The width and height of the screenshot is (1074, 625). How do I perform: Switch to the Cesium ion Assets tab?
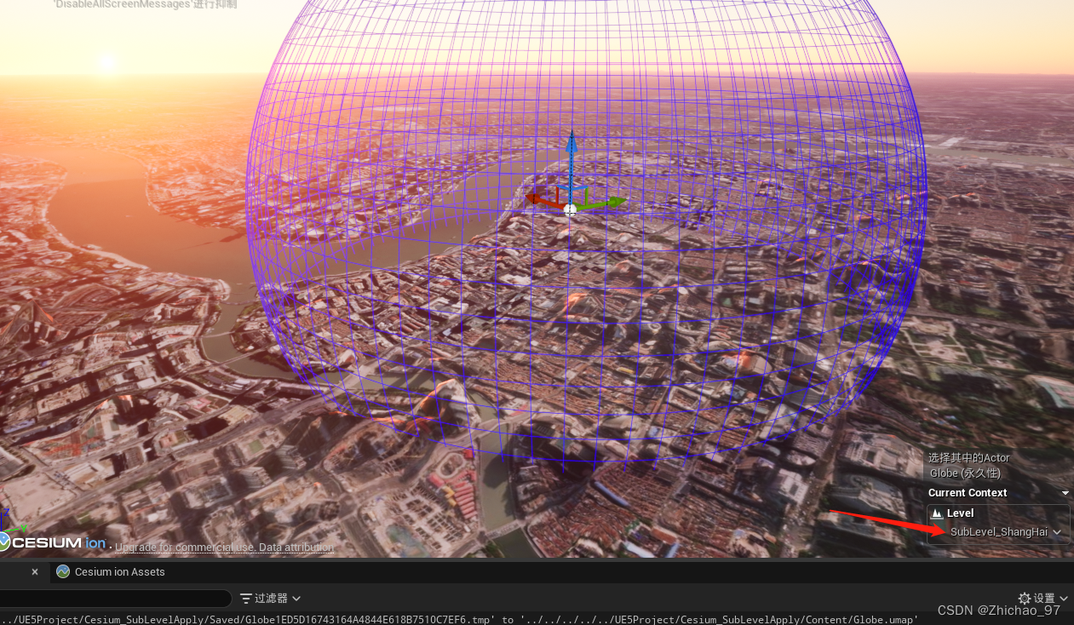(119, 571)
